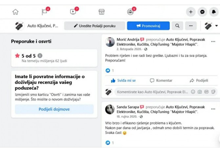The height and width of the screenshot is (152, 220).
Task: Click commenter page avatar beside comment box
Action: 109,92
